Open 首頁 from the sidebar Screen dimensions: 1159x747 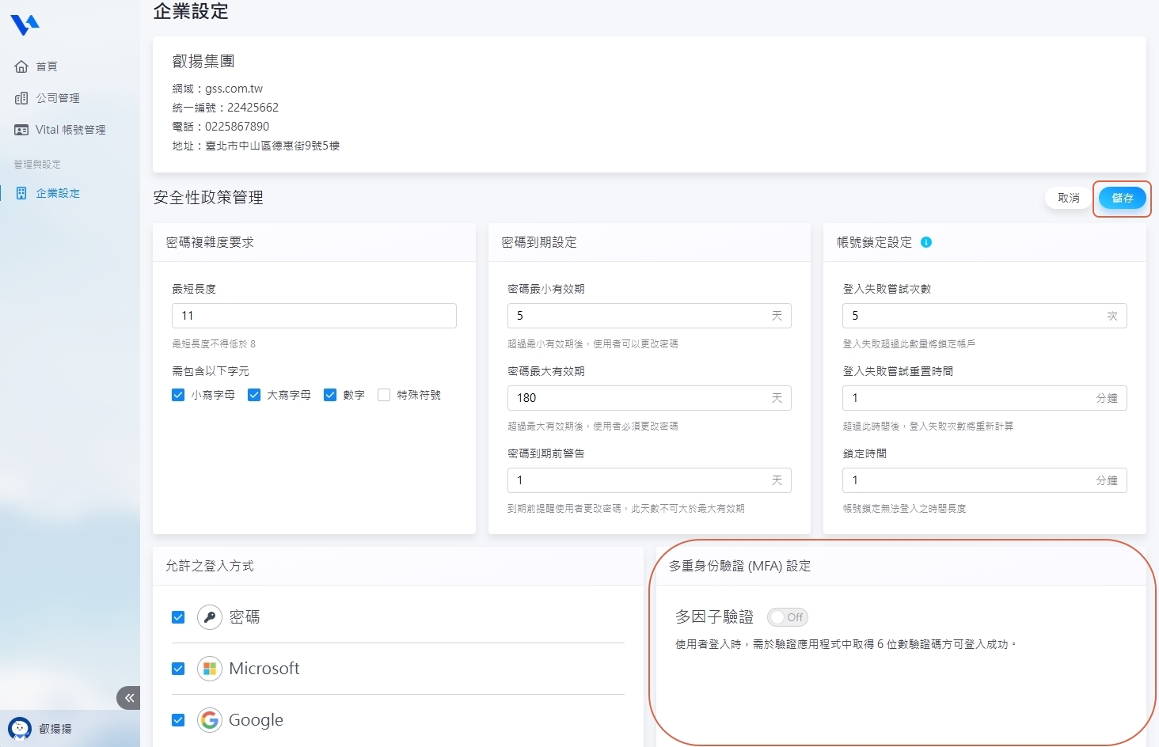tap(47, 66)
